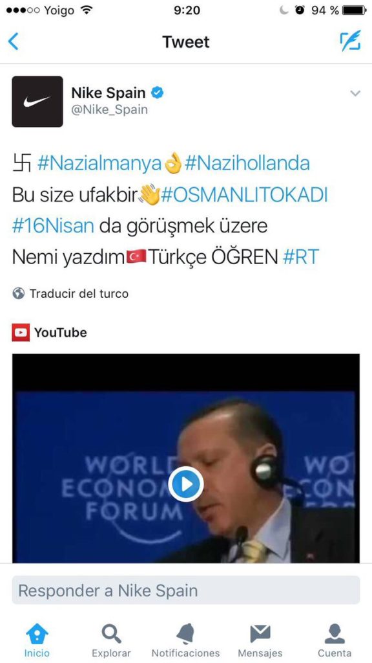Image resolution: width=372 pixels, height=663 pixels.
Task: Open the #Nazihollanda hashtag
Action: [x=247, y=164]
